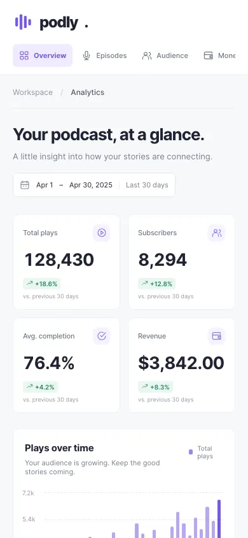Screen dimensions: 248x538
Task: Click the audience people icon in navigation
Action: coord(147,55)
